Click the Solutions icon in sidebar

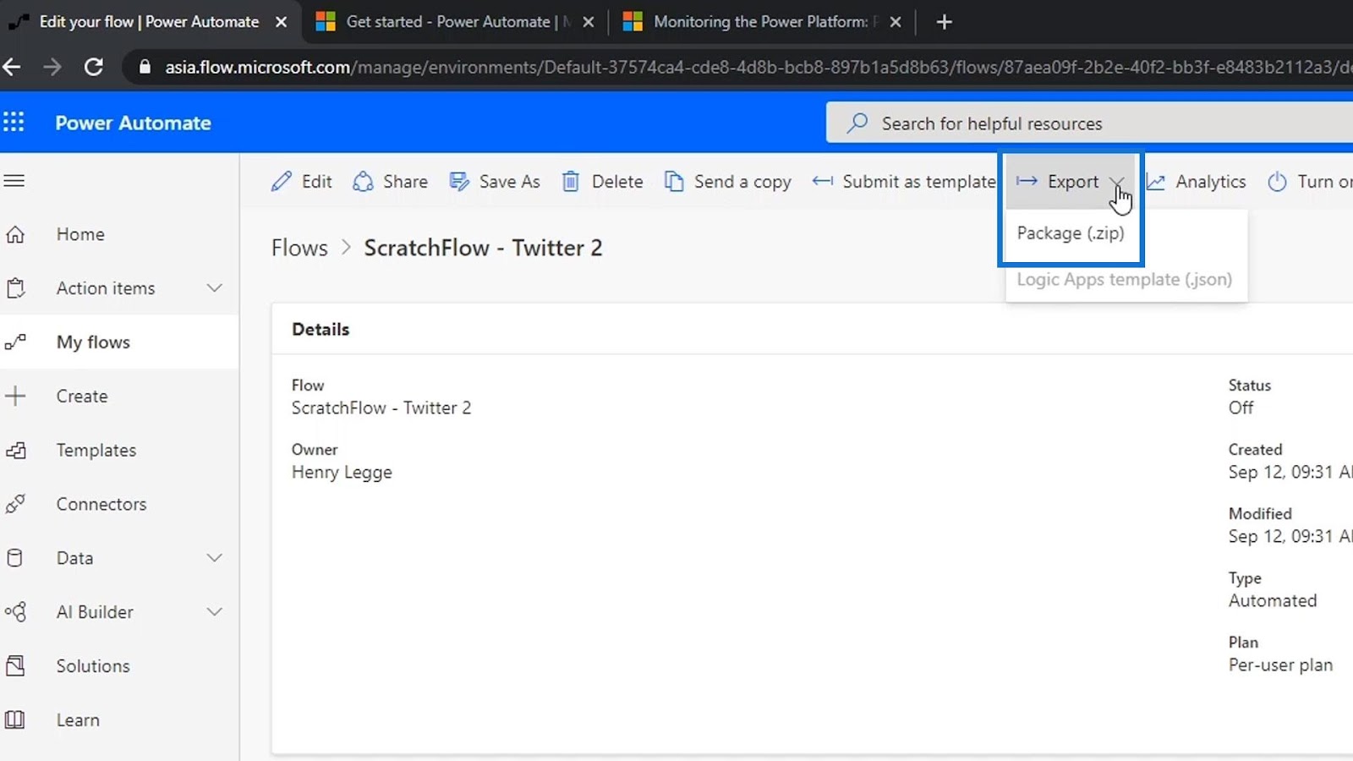[x=15, y=666]
